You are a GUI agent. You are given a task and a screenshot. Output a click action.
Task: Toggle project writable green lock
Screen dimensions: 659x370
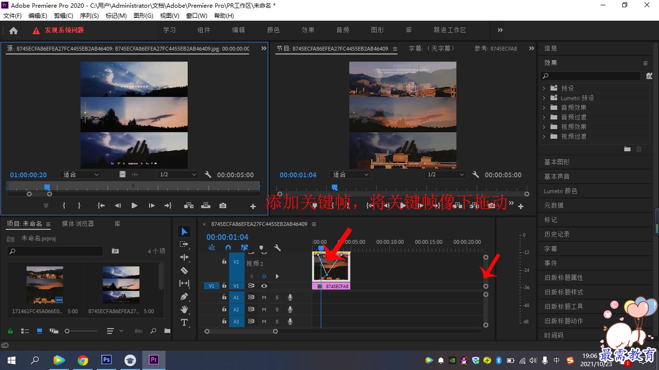(10, 331)
